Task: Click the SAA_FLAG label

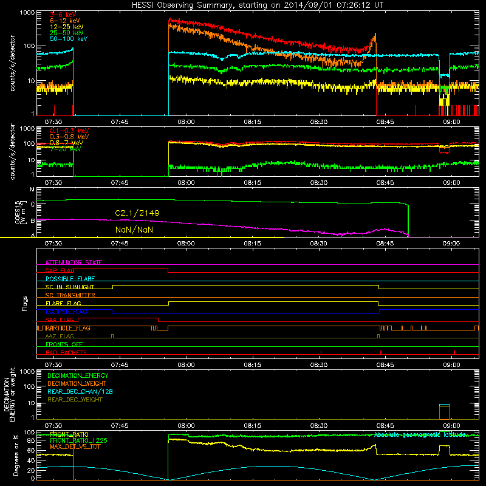Action: click(60, 320)
